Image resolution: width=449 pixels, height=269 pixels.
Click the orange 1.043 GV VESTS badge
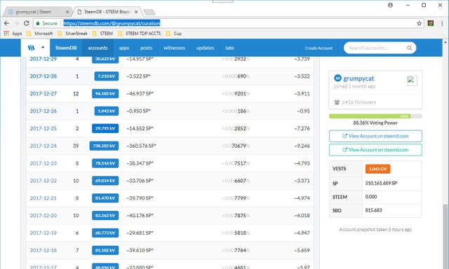(x=377, y=169)
